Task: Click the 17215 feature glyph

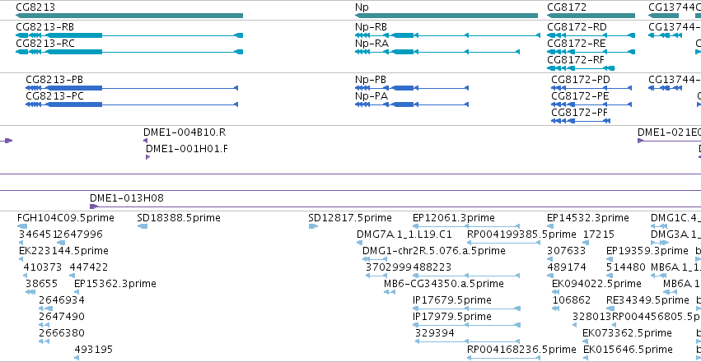Action: click(x=587, y=243)
